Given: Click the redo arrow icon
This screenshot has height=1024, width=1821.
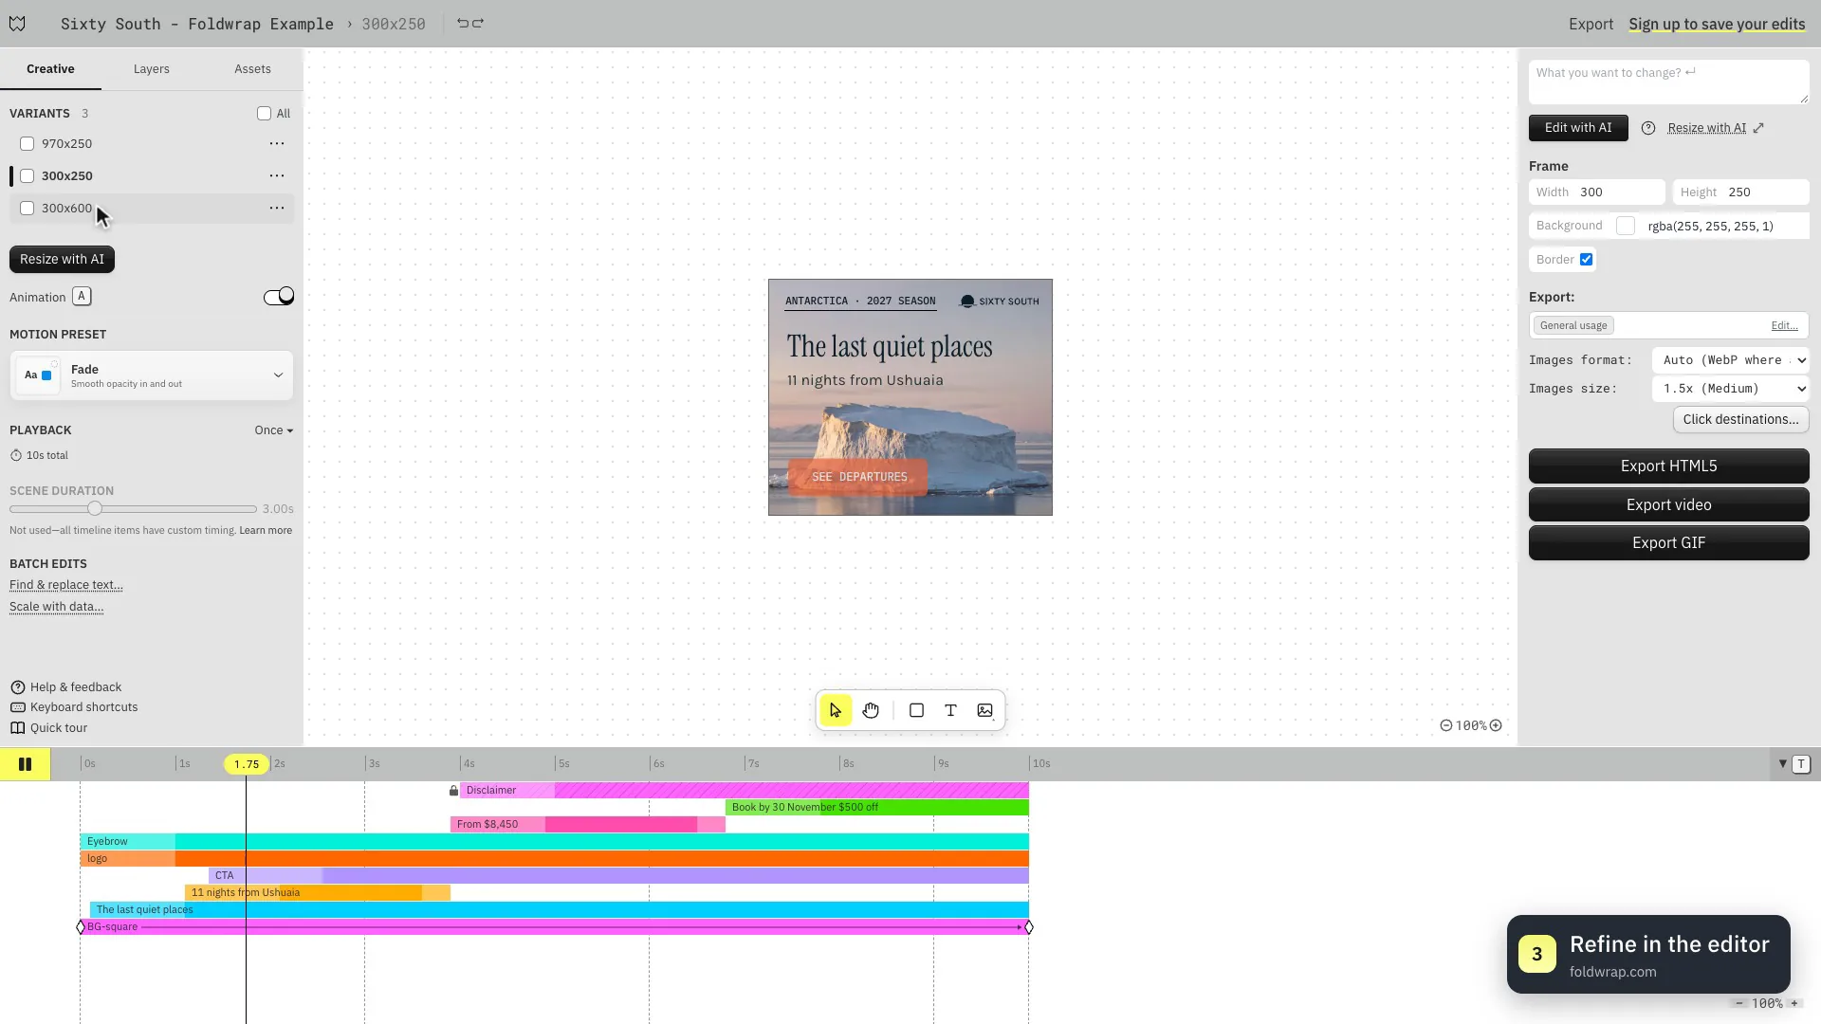Looking at the screenshot, I should (478, 23).
